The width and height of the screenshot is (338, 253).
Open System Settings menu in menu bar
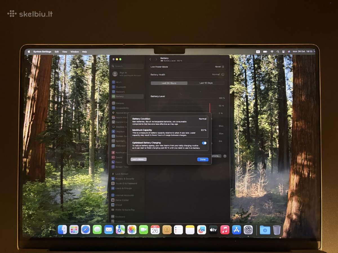pyautogui.click(x=42, y=52)
